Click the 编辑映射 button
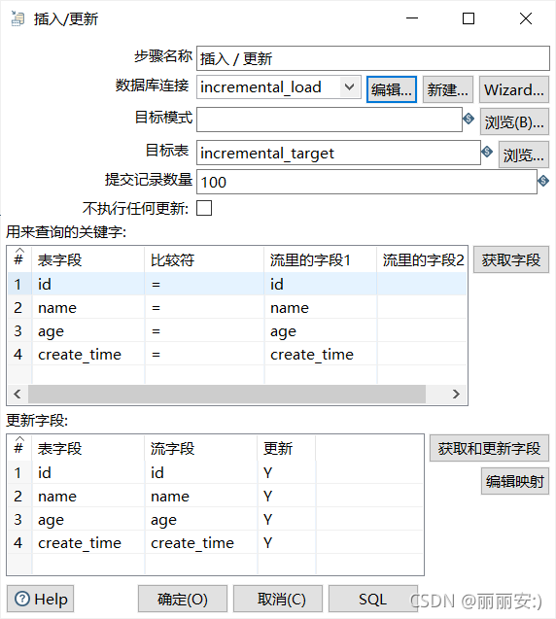556x619 pixels. (x=515, y=481)
